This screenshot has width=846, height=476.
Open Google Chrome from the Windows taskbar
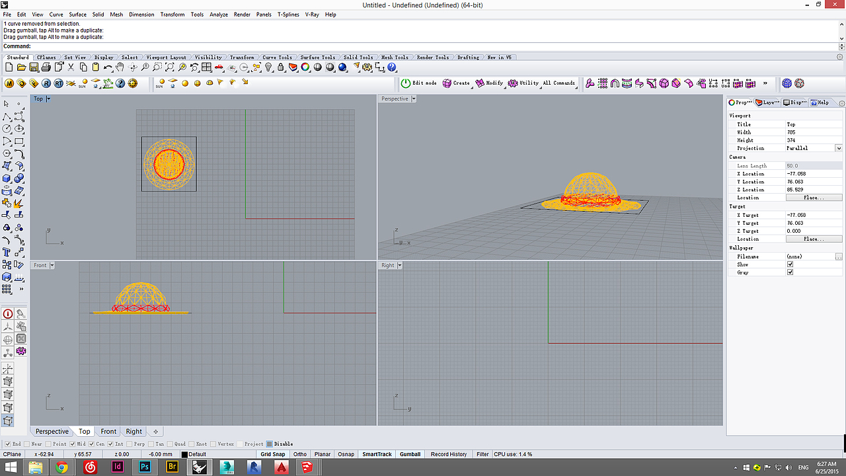click(x=61, y=467)
